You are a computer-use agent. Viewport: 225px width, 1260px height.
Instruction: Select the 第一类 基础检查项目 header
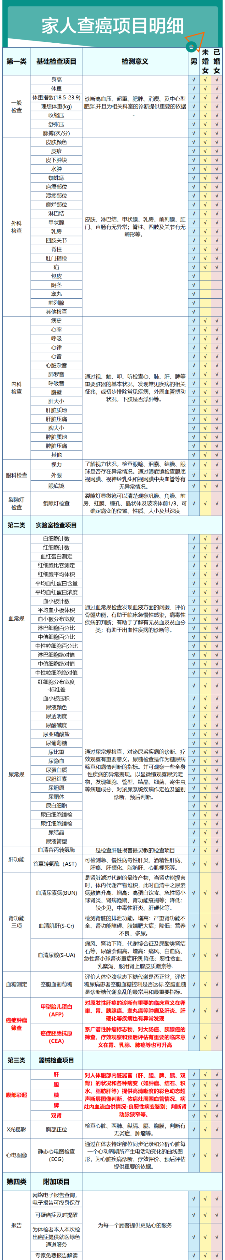point(42,62)
